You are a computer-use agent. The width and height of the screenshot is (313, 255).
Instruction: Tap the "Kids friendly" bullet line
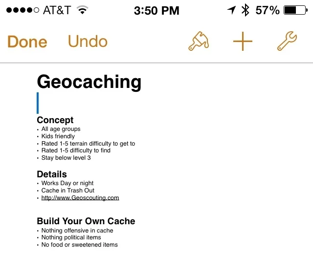point(58,136)
